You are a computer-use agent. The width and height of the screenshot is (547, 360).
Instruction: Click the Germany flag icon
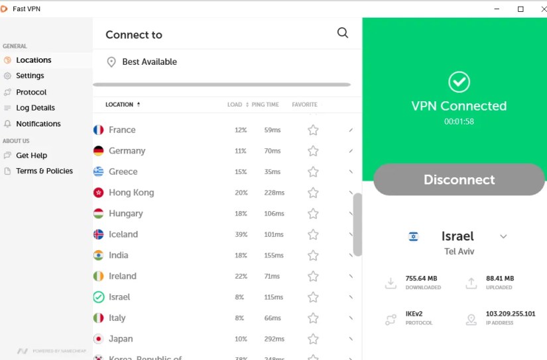pyautogui.click(x=99, y=151)
